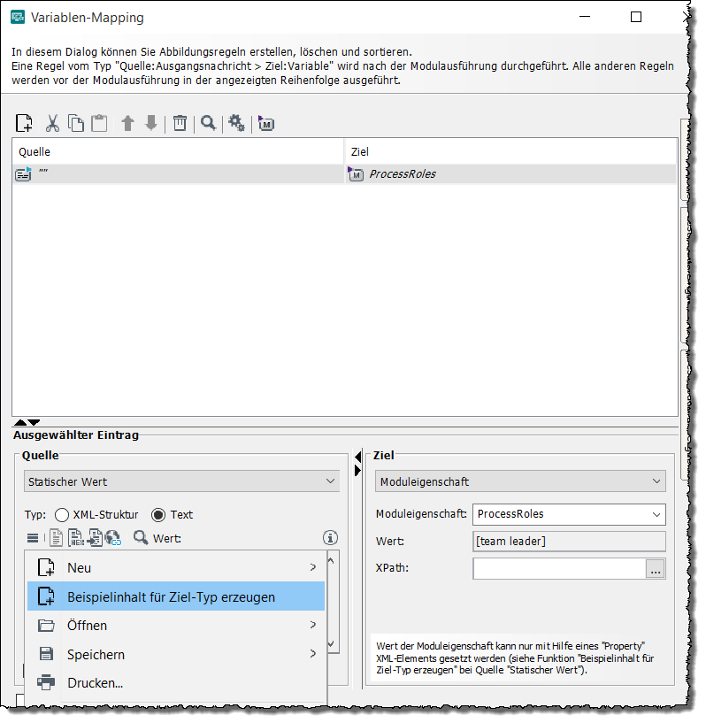Click the new mapping rule icon
Image resolution: width=706 pixels, height=723 pixels.
click(x=24, y=124)
